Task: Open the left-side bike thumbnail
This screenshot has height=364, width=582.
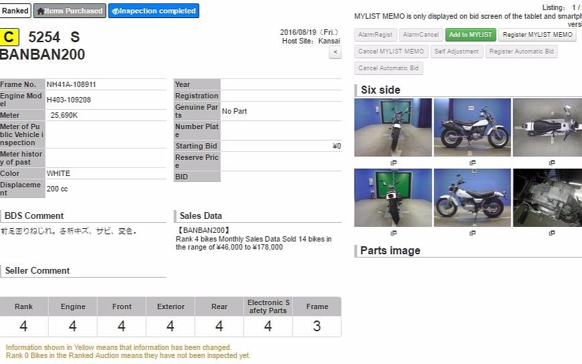Action: (472, 197)
